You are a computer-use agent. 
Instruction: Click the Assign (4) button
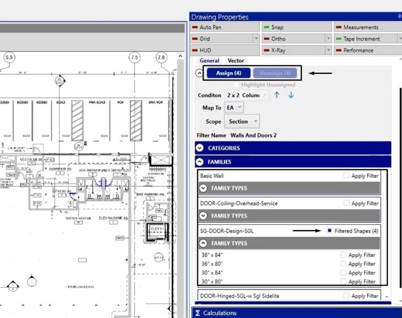pyautogui.click(x=228, y=73)
